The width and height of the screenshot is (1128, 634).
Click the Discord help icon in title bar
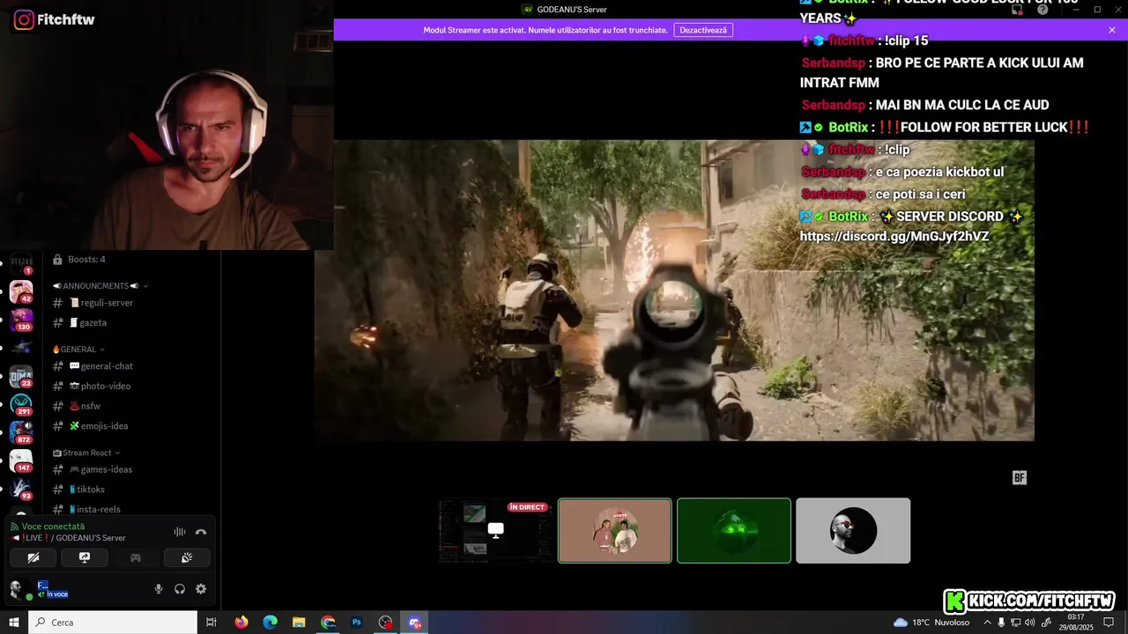pyautogui.click(x=1043, y=10)
